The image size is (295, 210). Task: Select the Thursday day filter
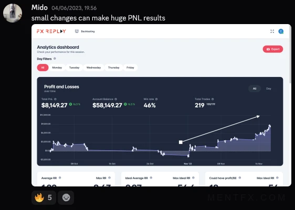pos(113,68)
